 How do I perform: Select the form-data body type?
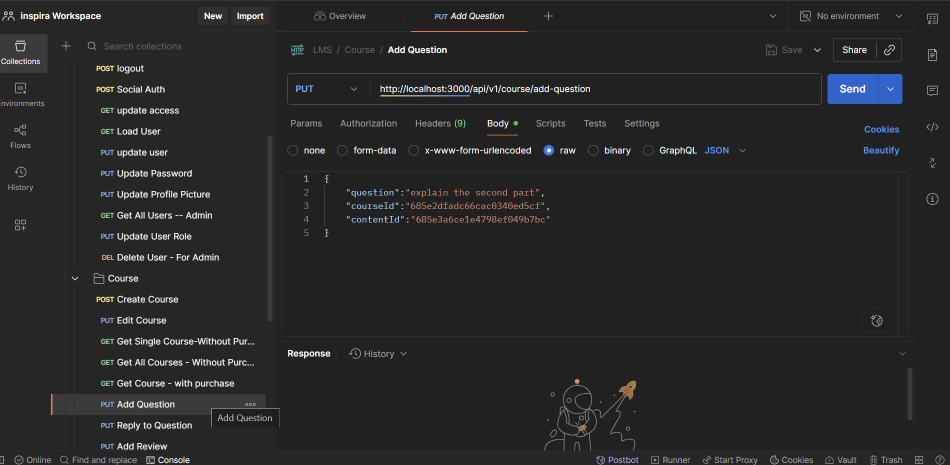tap(342, 150)
